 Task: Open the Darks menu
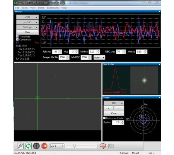coord(41,8)
